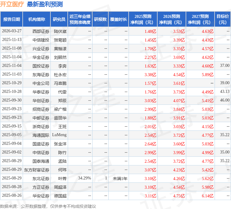Click institution 中邮证券
Viewport: 231px width, 209px height.
tap(41, 118)
